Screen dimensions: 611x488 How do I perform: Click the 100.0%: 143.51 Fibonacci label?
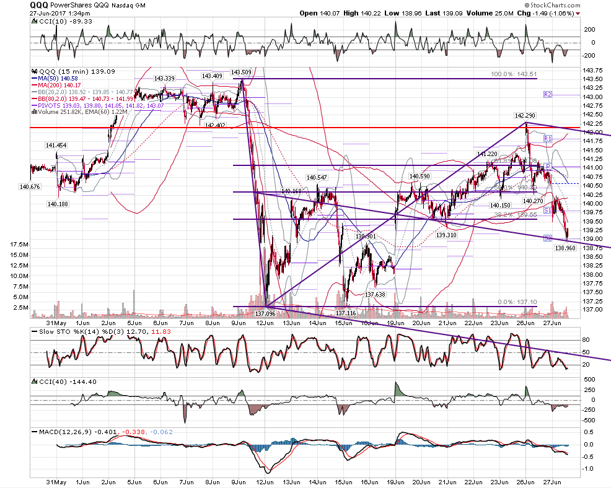click(514, 74)
